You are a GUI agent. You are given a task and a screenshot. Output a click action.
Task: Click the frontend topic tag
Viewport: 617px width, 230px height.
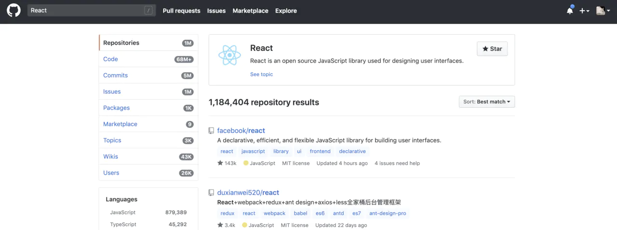[x=320, y=151]
